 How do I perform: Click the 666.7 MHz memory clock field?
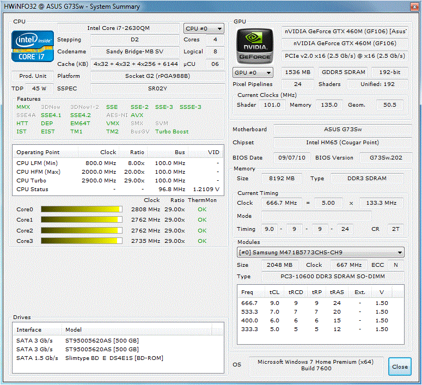point(282,203)
